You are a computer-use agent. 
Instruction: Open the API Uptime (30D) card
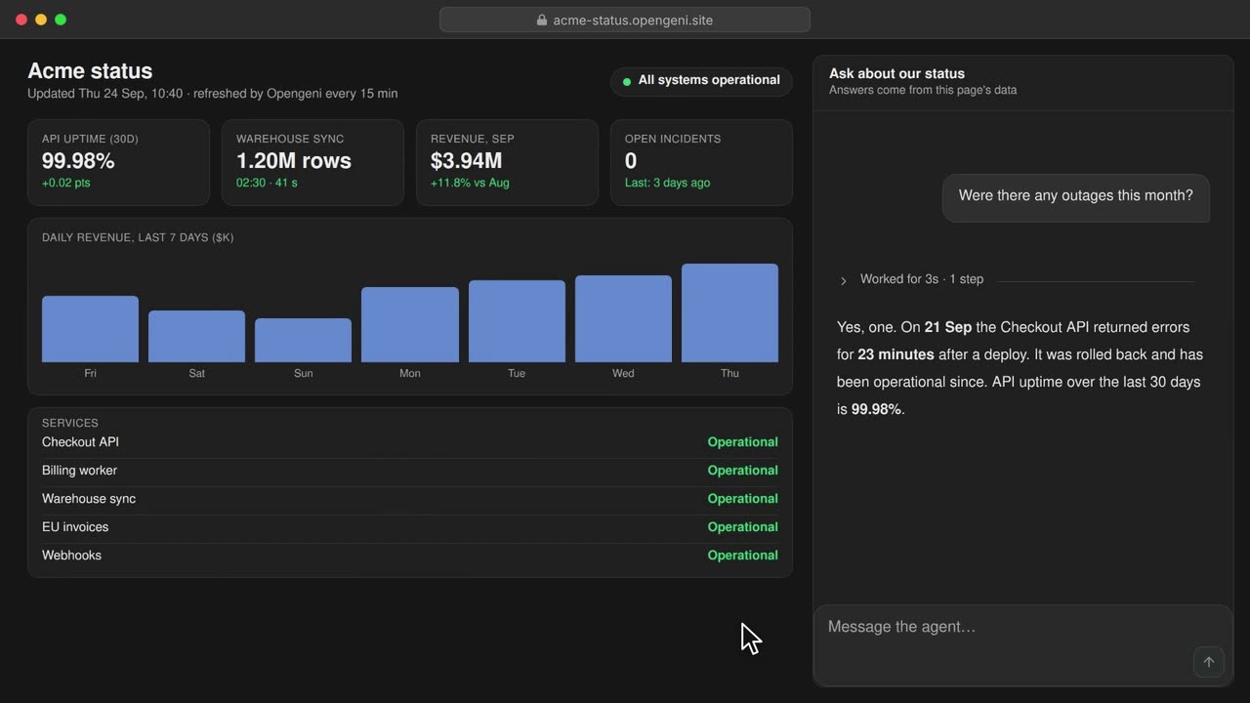(x=118, y=162)
